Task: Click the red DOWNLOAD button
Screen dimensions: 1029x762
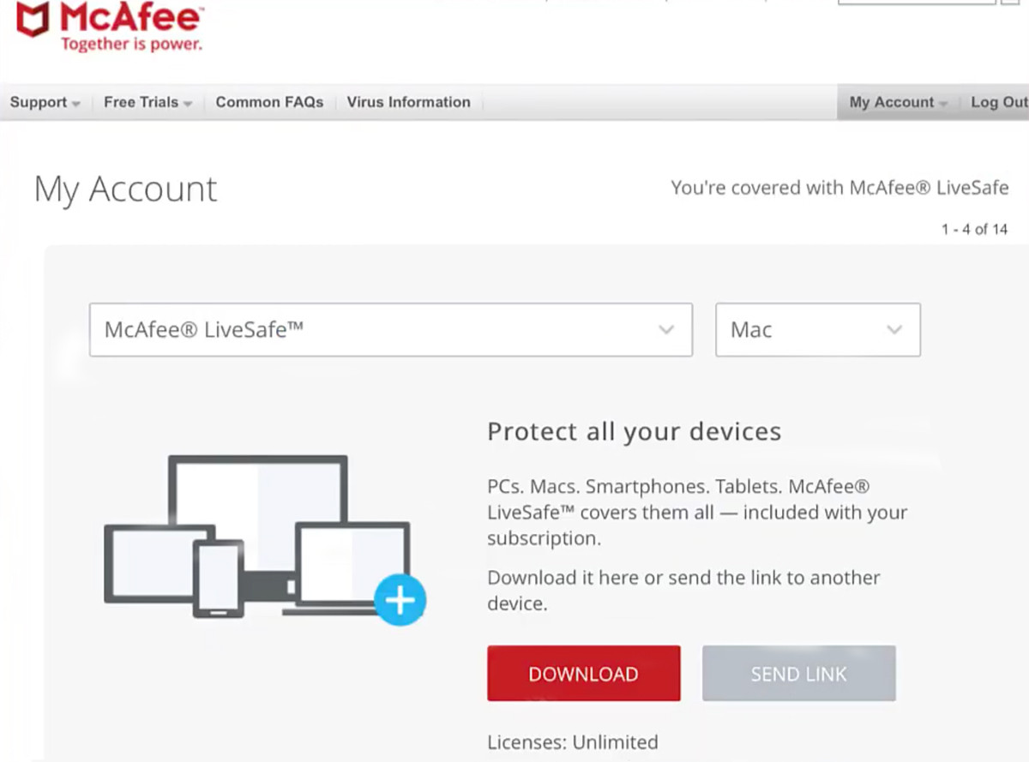Action: point(584,674)
